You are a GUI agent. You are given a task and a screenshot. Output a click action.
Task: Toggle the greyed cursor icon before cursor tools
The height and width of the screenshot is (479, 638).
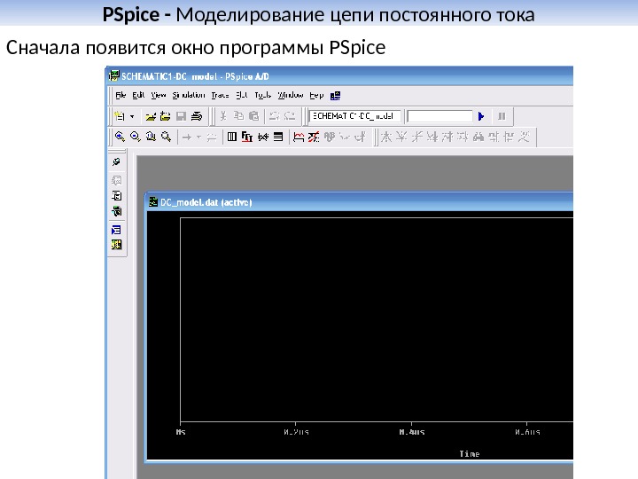coord(360,137)
